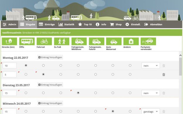The image size is (183, 114).
Task: Click the Einträge table icon
Action: pyautogui.click(x=41, y=24)
